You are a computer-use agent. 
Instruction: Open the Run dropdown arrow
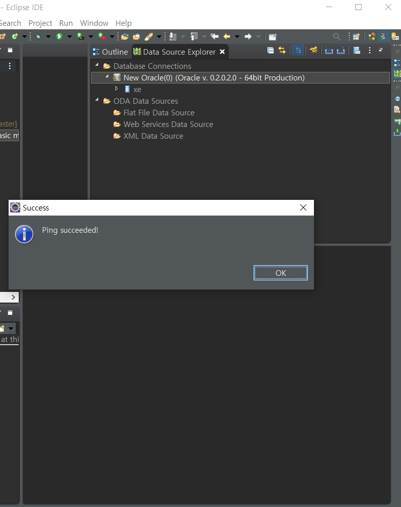pos(69,36)
